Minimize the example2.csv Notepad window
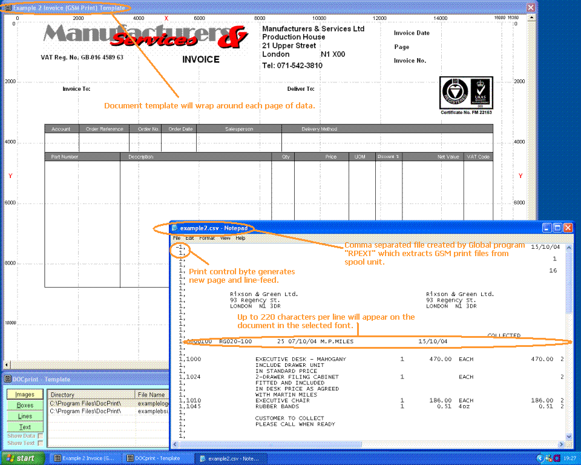The height and width of the screenshot is (465, 581). click(x=547, y=228)
